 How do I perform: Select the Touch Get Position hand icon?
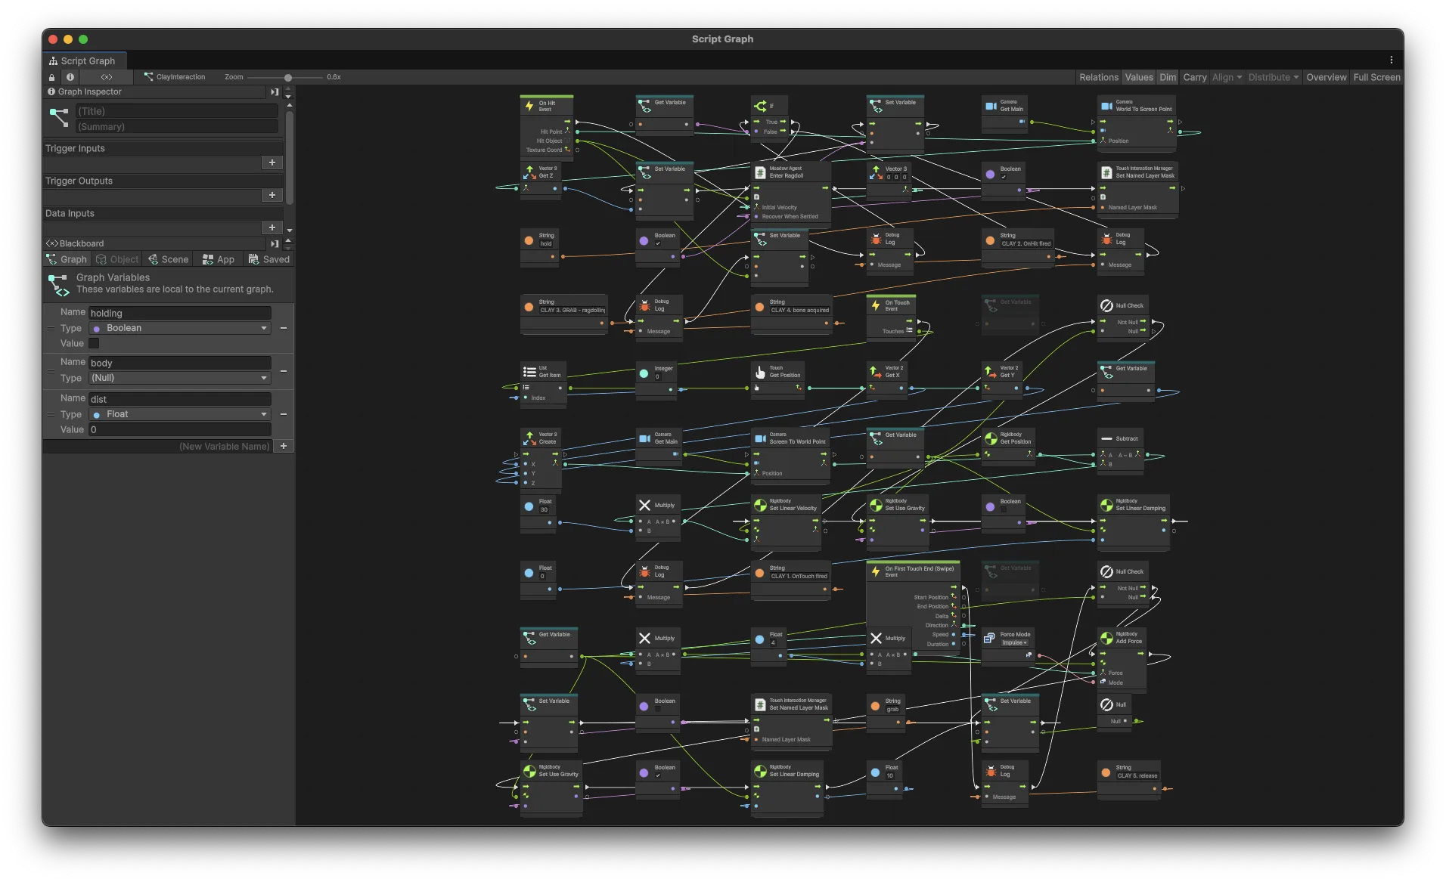760,372
